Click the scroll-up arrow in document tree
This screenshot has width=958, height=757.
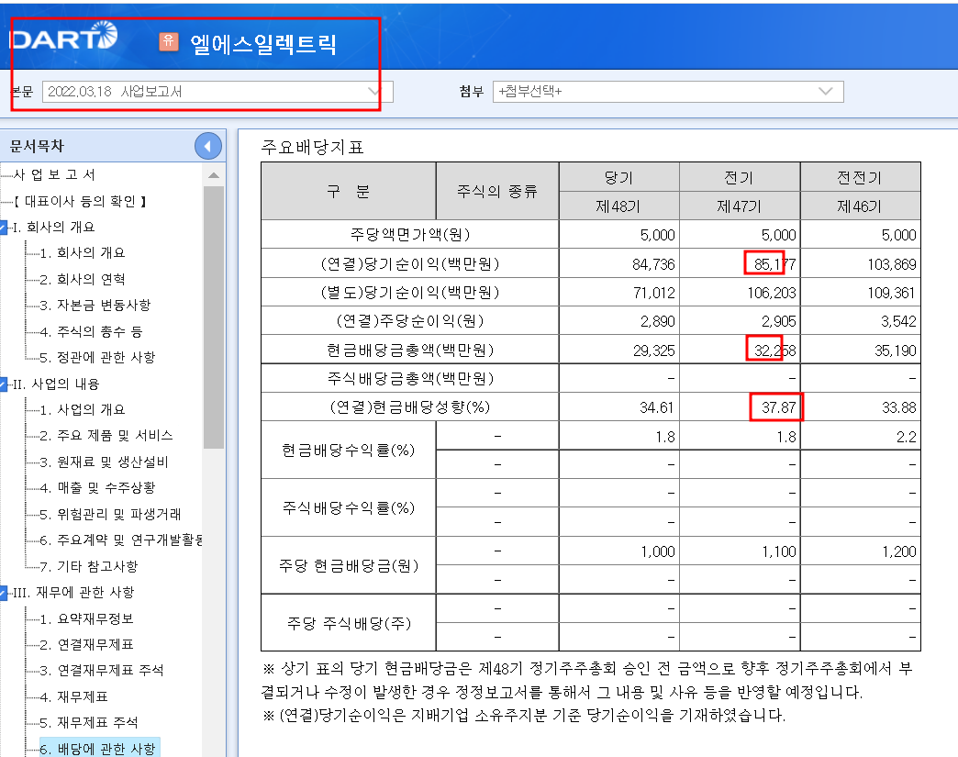pos(213,175)
